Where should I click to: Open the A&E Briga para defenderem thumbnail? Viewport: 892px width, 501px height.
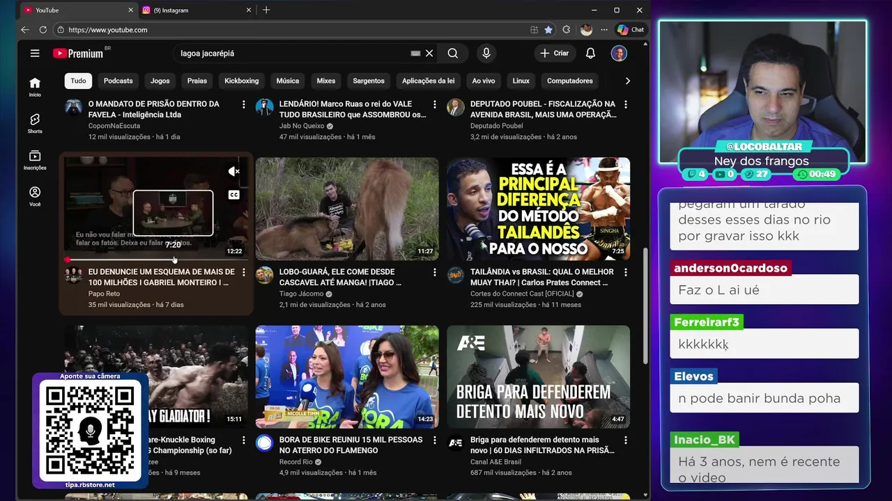point(539,376)
